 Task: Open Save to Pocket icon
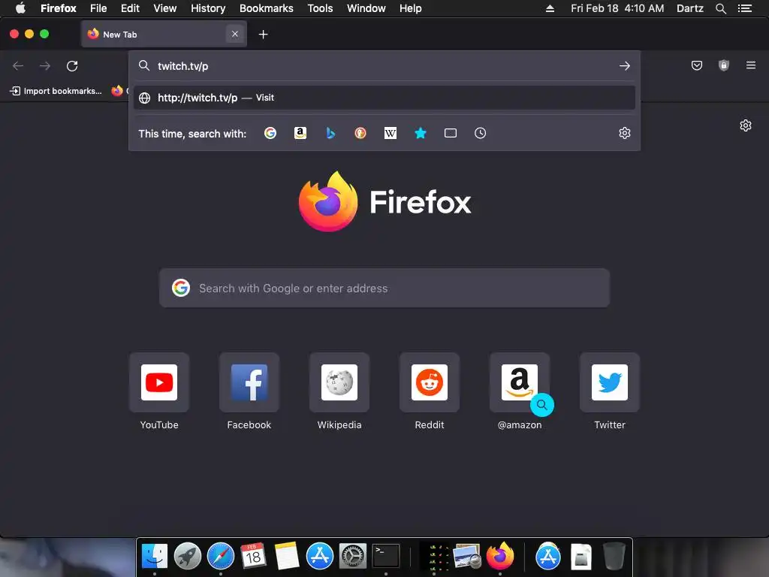(696, 65)
